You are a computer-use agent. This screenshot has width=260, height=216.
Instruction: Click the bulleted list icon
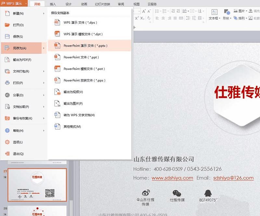(157, 11)
